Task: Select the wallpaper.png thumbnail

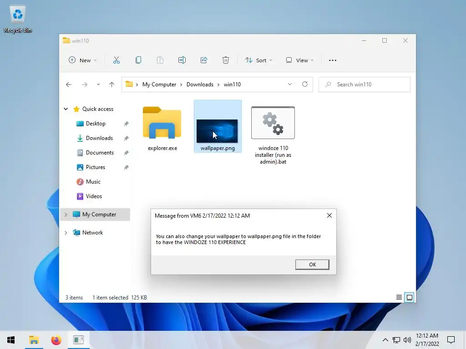Action: click(217, 131)
